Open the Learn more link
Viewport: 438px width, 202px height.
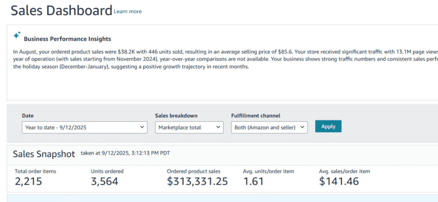(127, 12)
